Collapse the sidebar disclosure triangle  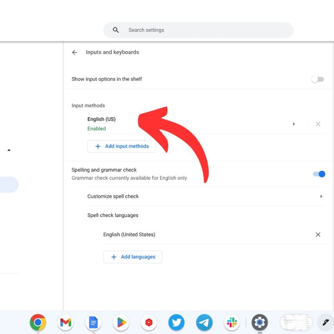10,150
